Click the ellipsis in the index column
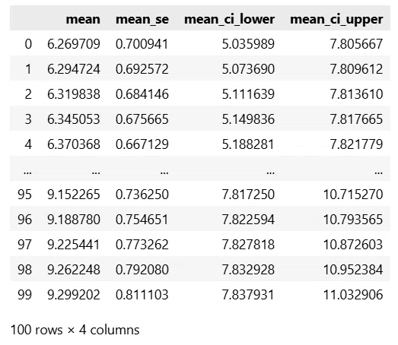This screenshot has width=398, height=345. click(x=27, y=172)
